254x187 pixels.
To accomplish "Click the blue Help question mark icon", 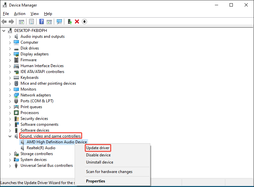I will click(42, 22).
